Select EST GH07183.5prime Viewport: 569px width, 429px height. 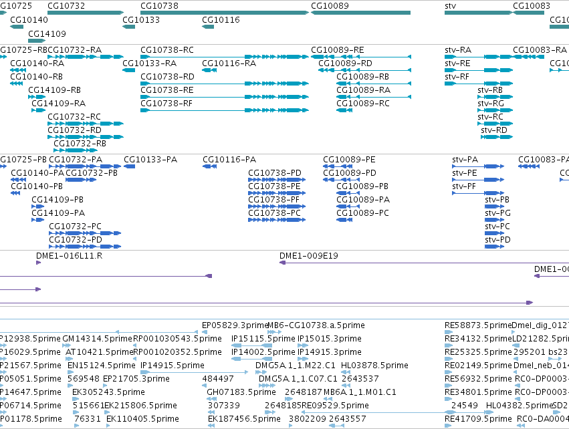[x=241, y=392]
